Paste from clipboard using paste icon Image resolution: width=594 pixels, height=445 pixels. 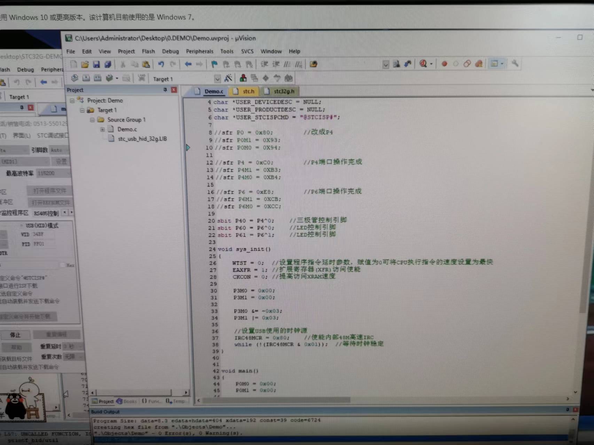(146, 64)
